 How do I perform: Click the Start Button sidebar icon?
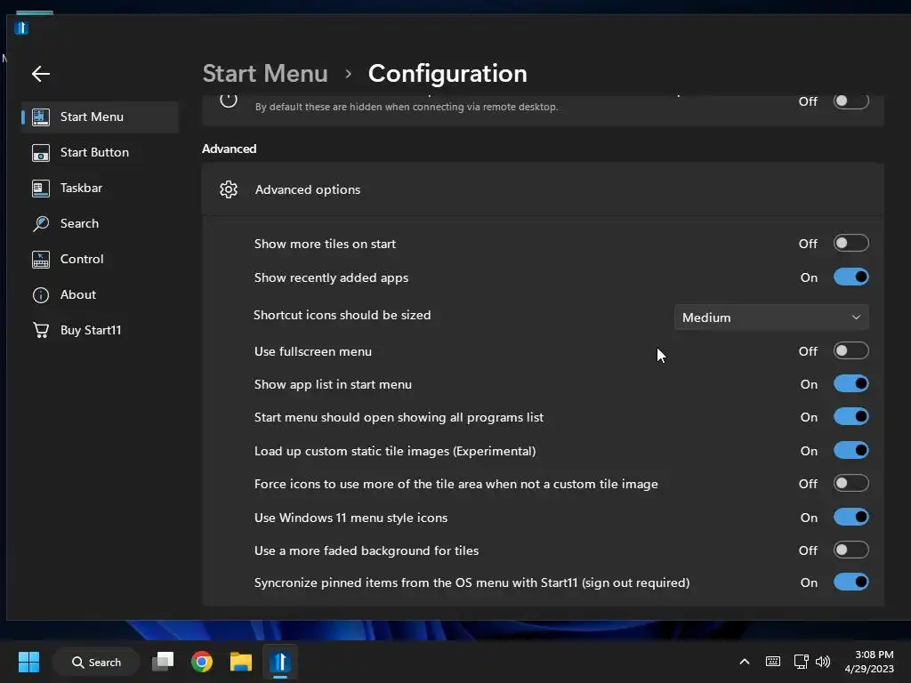[41, 153]
